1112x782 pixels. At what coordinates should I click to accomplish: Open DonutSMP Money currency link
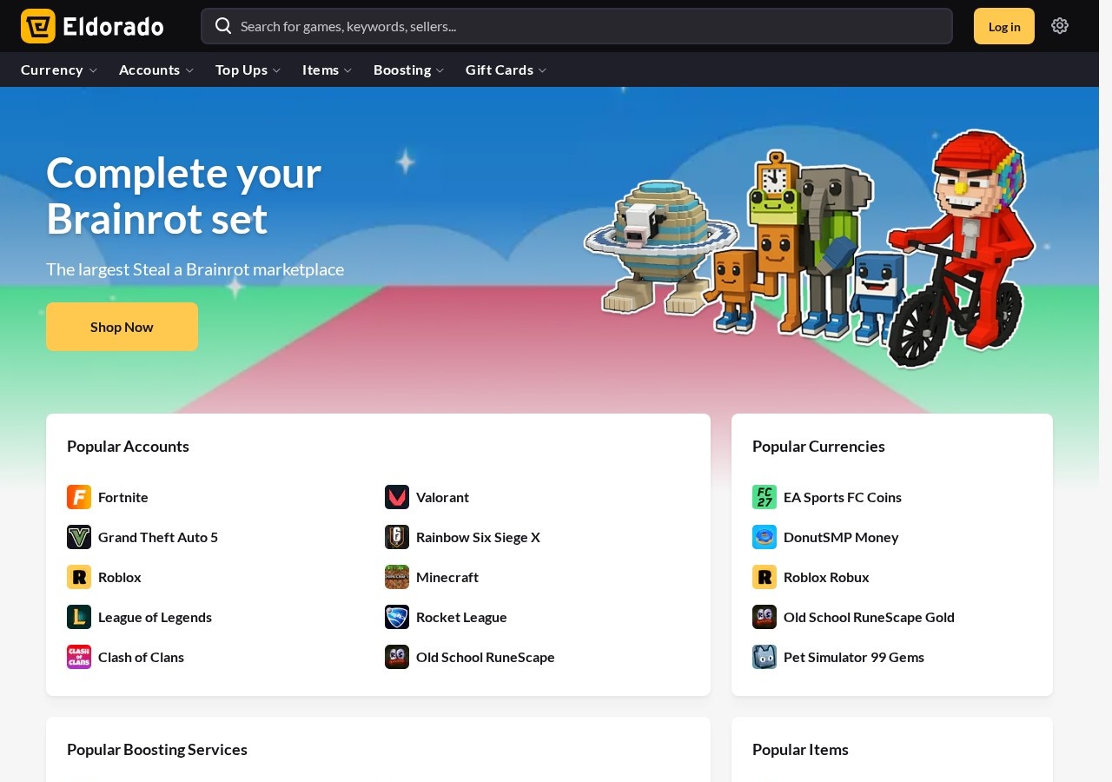(x=841, y=537)
